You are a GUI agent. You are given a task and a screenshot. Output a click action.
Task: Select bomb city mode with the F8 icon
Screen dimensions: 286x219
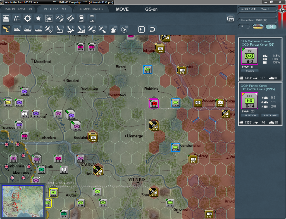[x=81, y=29]
